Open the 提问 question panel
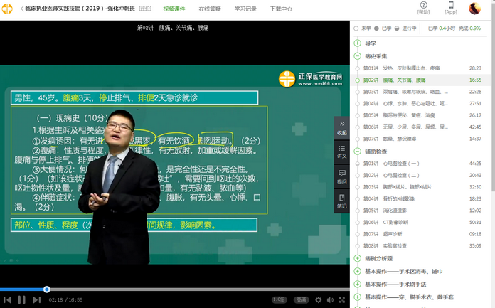 pos(341,176)
